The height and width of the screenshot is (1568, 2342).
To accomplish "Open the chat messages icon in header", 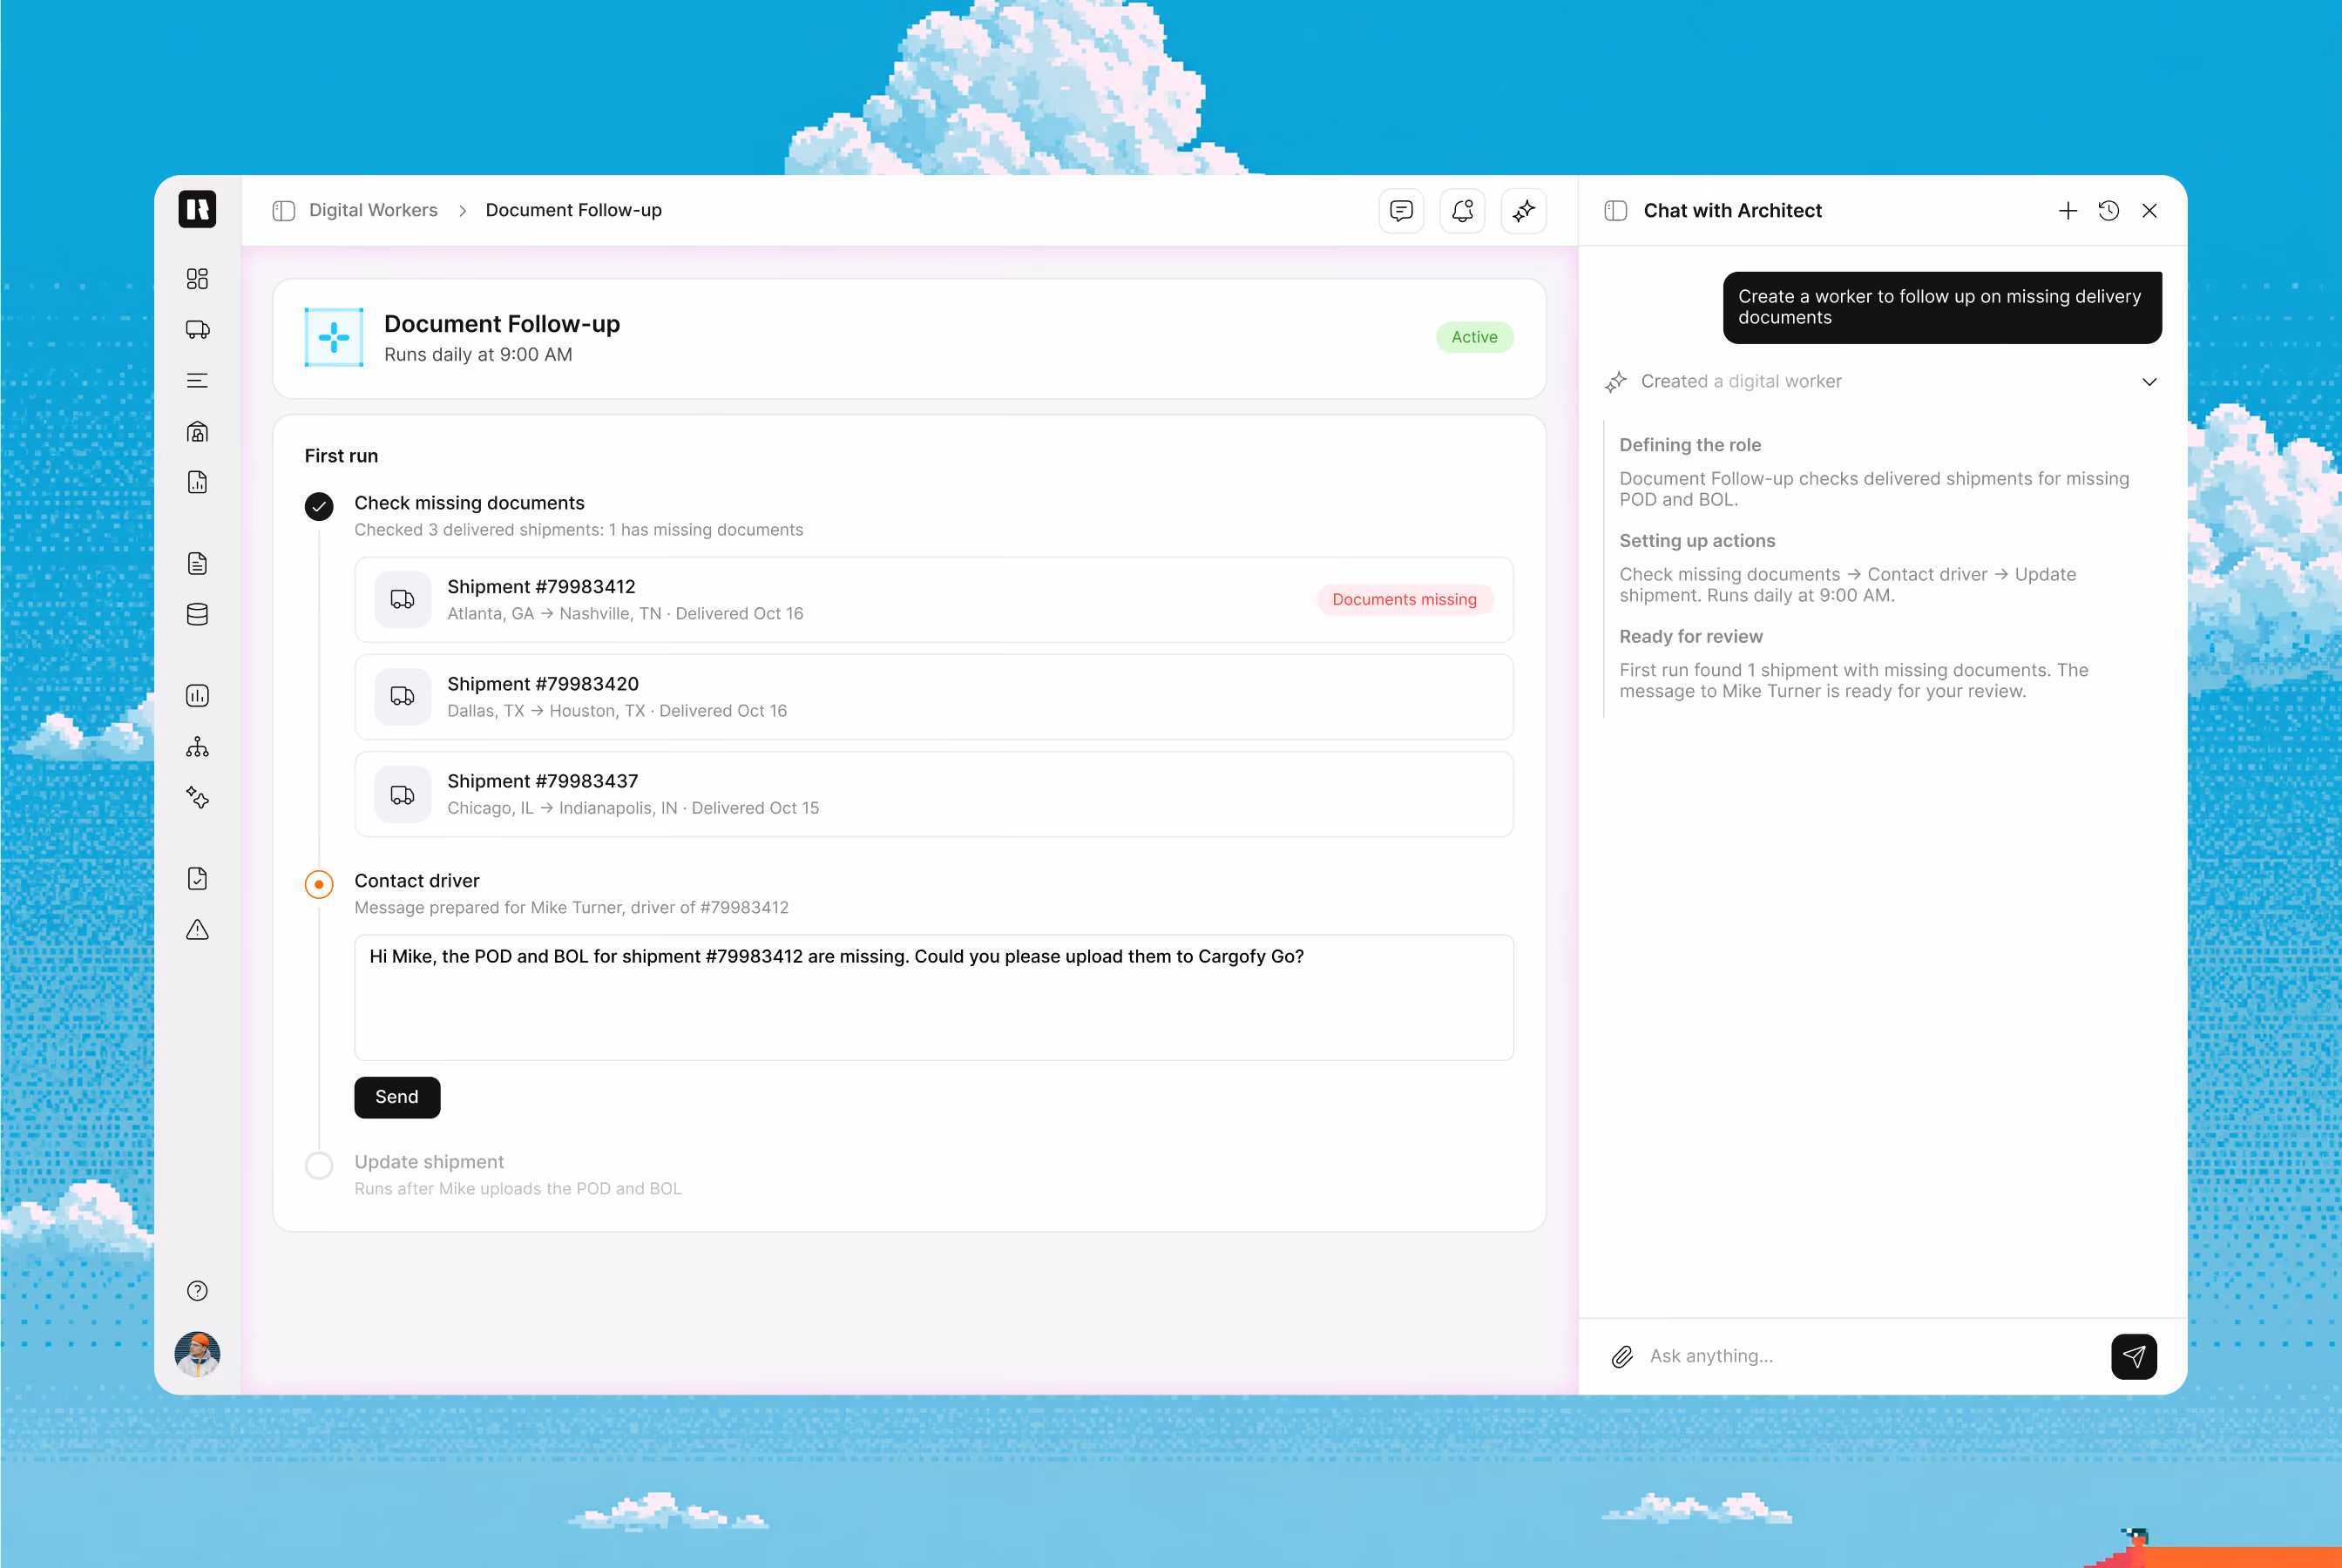I will pyautogui.click(x=1401, y=211).
